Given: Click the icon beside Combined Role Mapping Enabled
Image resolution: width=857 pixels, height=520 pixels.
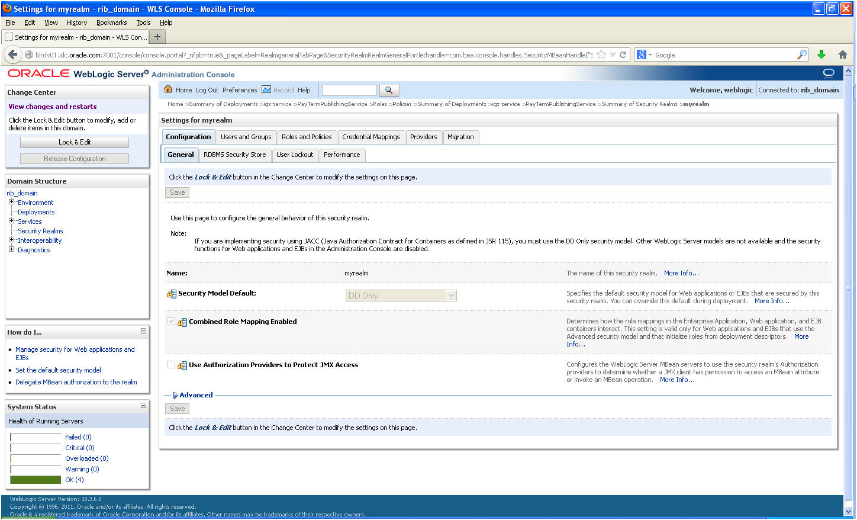Looking at the screenshot, I should coord(182,322).
